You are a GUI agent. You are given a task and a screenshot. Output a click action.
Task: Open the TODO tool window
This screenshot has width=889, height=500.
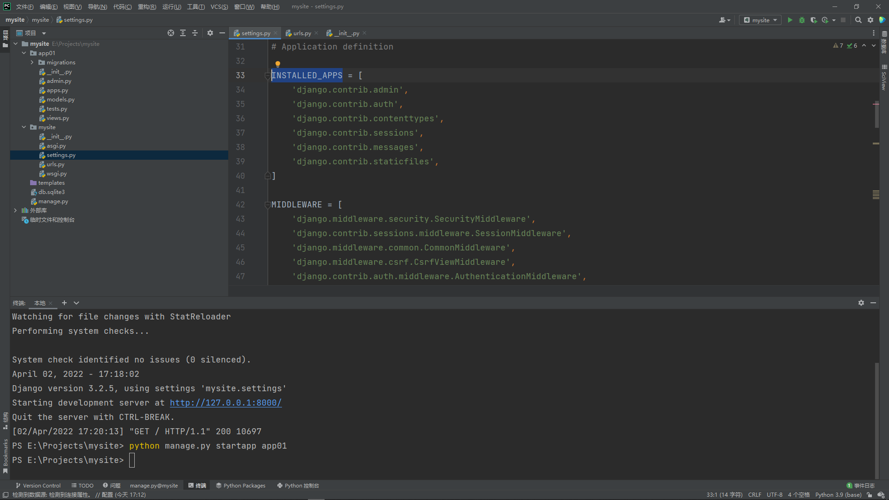[x=82, y=486]
